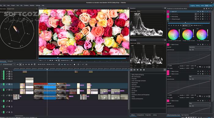Delete the Apply LUT effect
Image resolution: width=214 pixels, height=118 pixels.
point(210,12)
